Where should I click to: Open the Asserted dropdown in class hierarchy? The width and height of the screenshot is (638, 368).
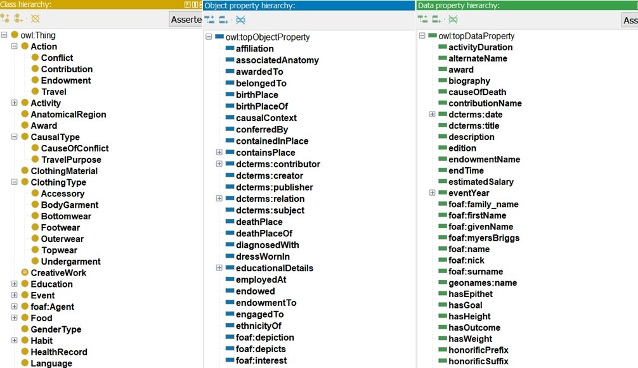tap(185, 20)
